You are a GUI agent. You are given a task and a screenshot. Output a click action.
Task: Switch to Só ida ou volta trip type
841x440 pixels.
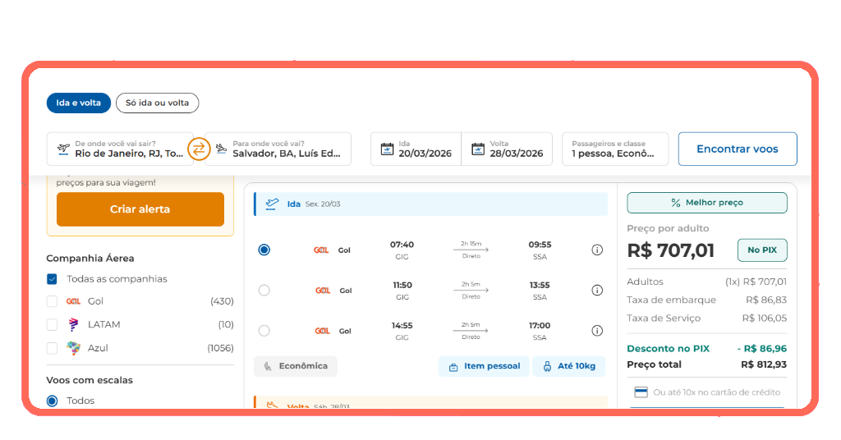point(157,103)
